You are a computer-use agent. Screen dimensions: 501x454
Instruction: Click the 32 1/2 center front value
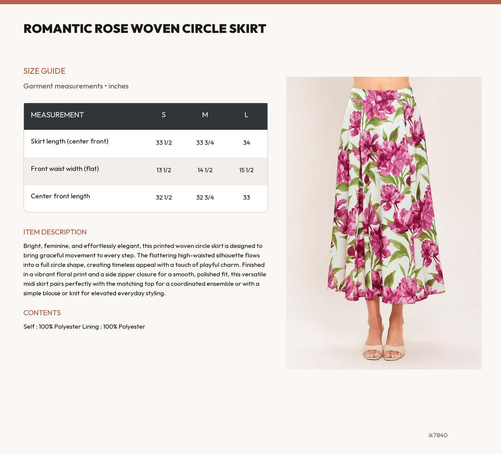(164, 197)
